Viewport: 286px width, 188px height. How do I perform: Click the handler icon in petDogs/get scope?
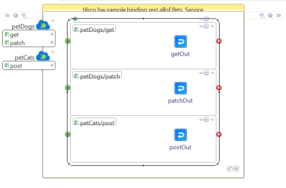point(201,26)
